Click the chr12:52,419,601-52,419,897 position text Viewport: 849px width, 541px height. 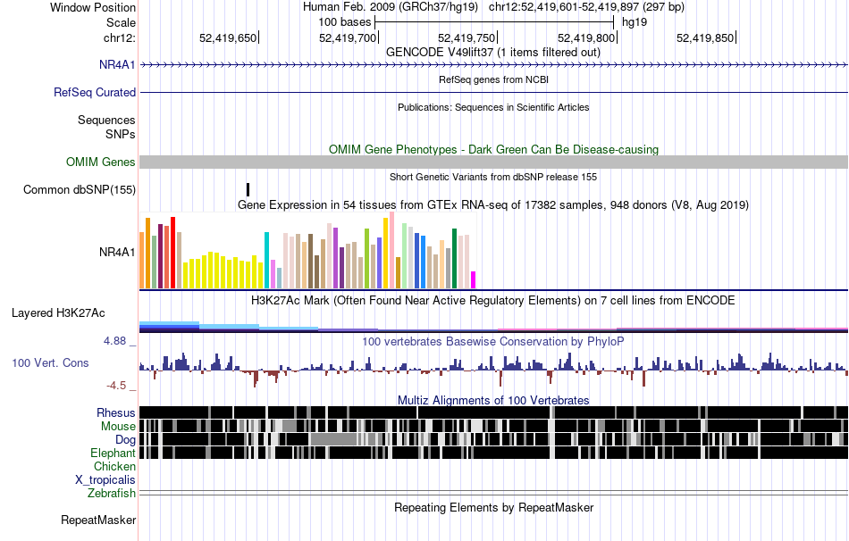pyautogui.click(x=586, y=7)
